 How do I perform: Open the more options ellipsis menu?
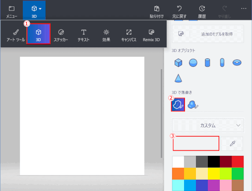(x=244, y=8)
